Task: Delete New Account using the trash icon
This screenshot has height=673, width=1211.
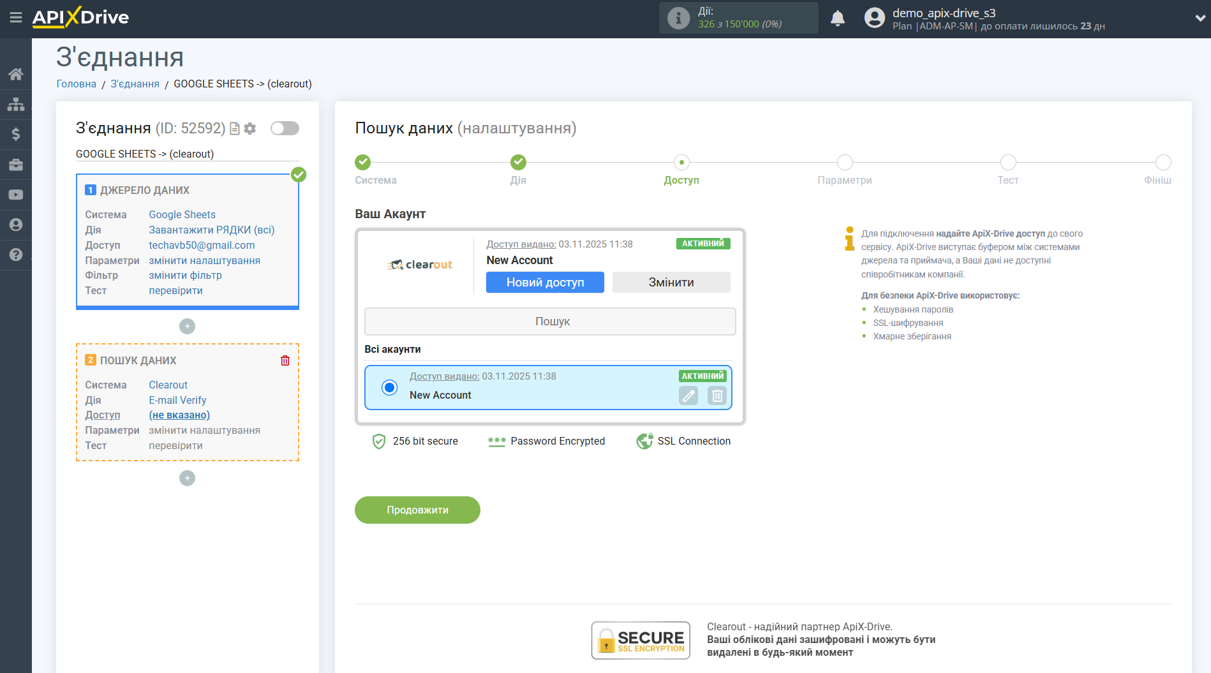Action: click(717, 396)
